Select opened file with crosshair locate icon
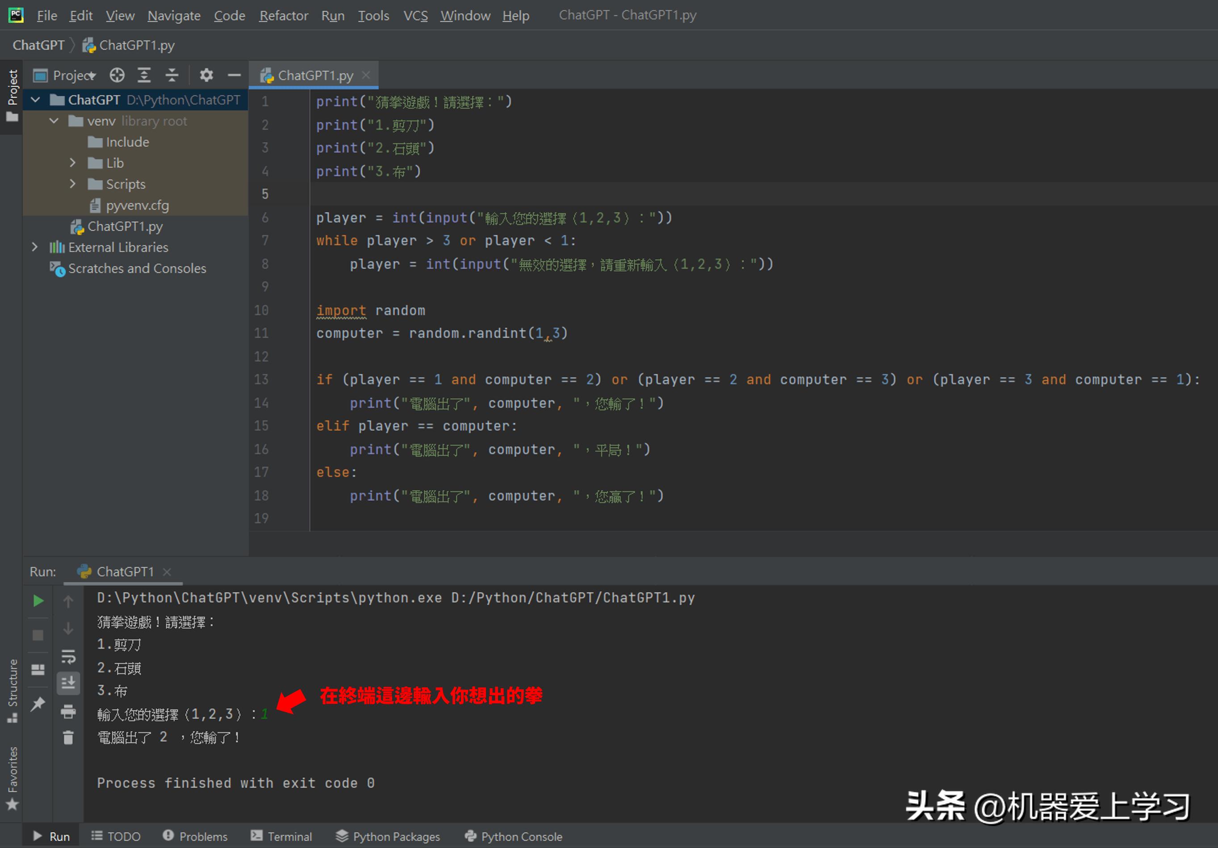The image size is (1218, 848). [x=117, y=75]
